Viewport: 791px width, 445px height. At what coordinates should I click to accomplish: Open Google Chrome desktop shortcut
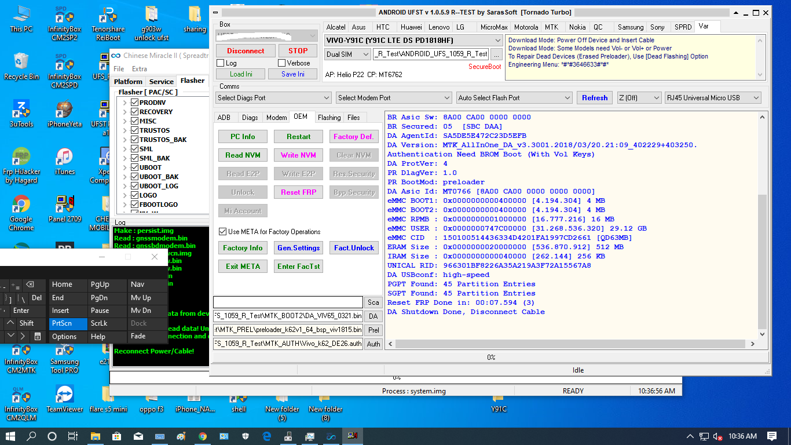(21, 213)
